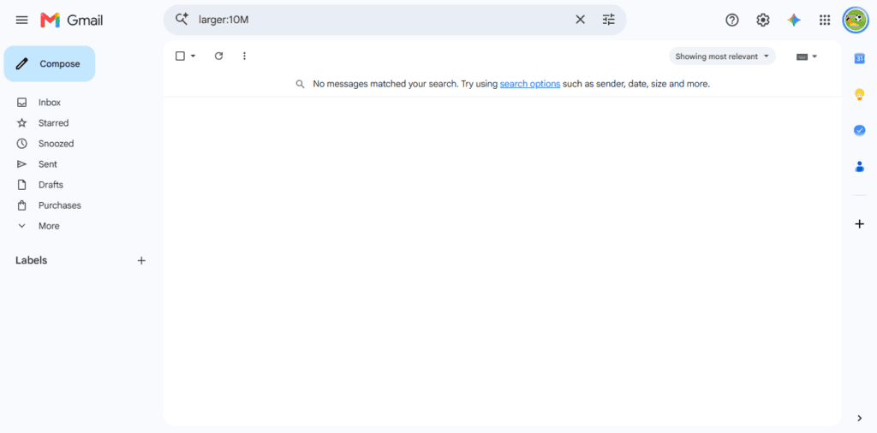Viewport: 877px width, 433px height.
Task: Open the Showing most relevant dropdown
Action: (722, 56)
